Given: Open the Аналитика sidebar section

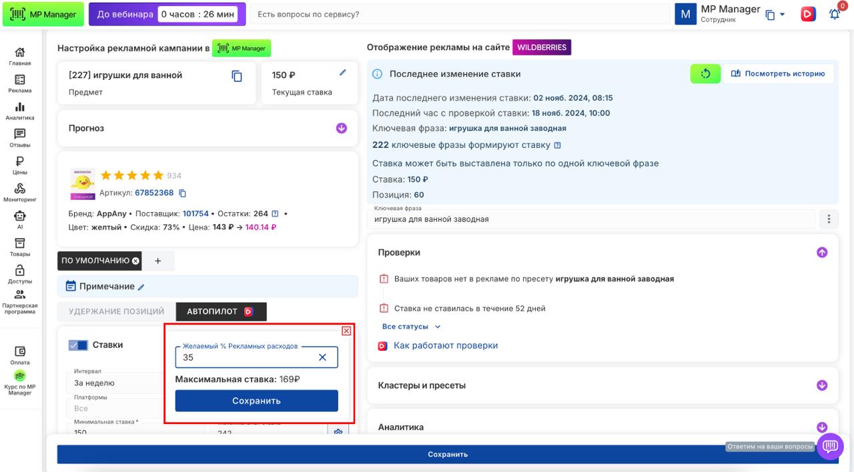Looking at the screenshot, I should pos(20,111).
